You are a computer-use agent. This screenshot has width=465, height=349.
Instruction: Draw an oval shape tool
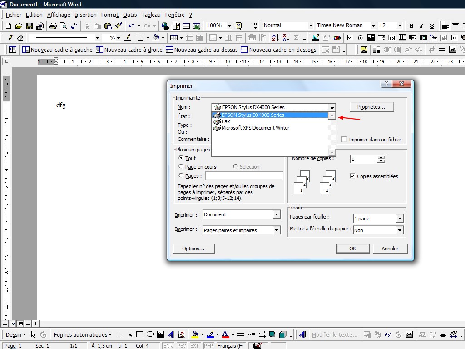[x=150, y=334]
